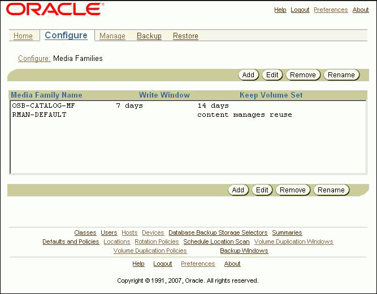The height and width of the screenshot is (294, 377).
Task: Click the upper Edit button
Action: coord(272,75)
